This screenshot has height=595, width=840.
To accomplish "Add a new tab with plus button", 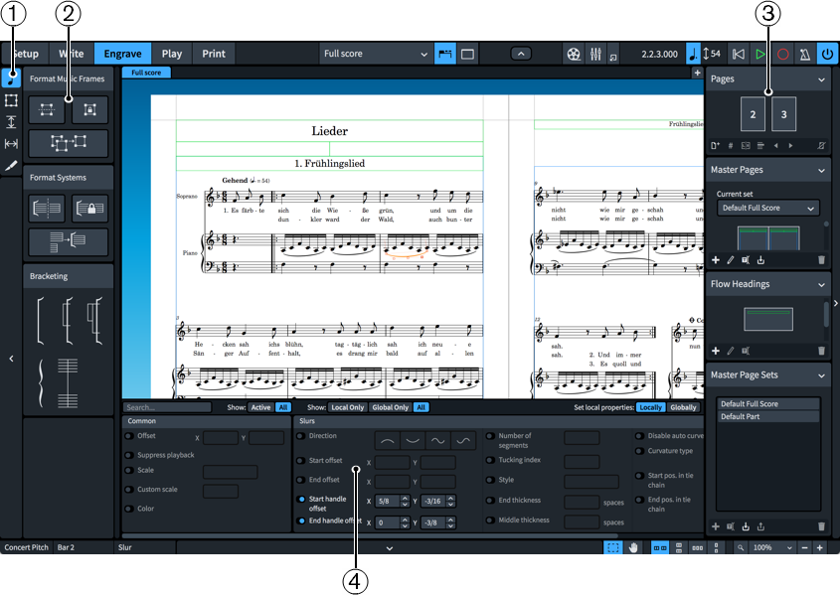I will pos(697,73).
